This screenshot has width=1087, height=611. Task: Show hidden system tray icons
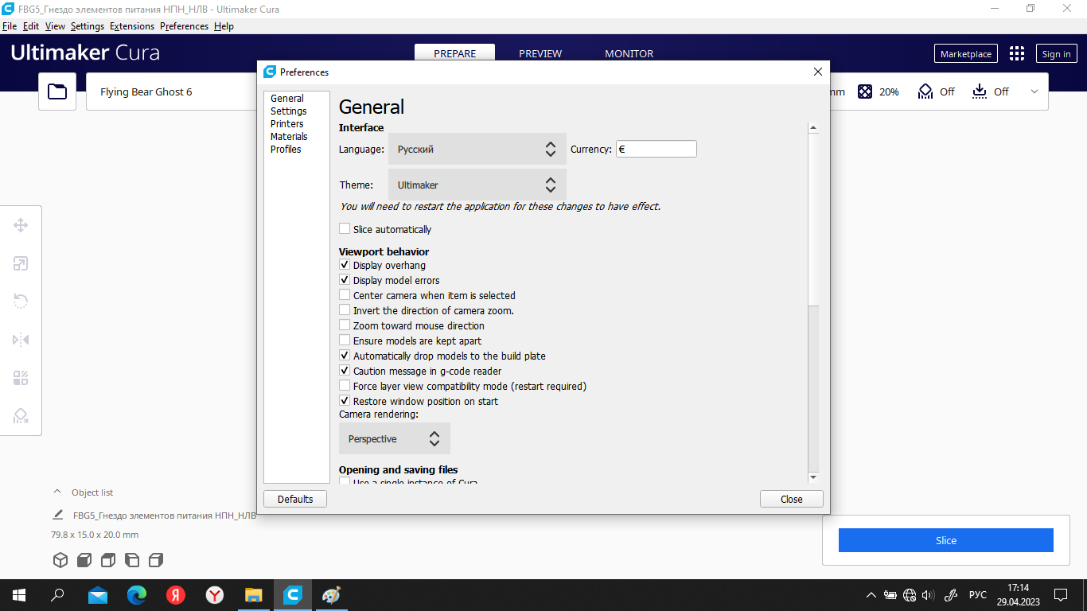point(871,594)
